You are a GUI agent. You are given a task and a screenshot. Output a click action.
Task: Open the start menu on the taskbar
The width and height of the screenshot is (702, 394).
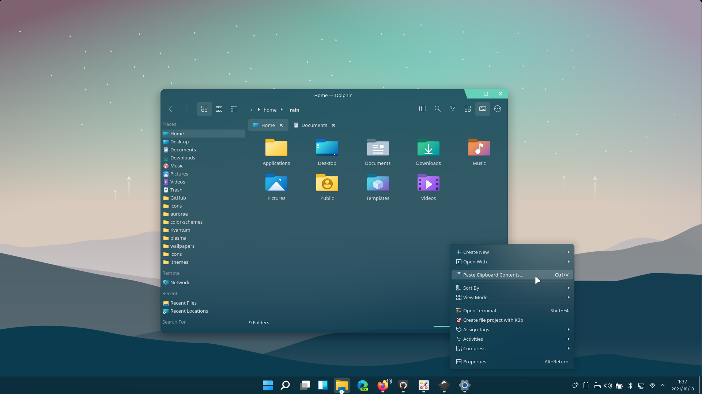[268, 385]
